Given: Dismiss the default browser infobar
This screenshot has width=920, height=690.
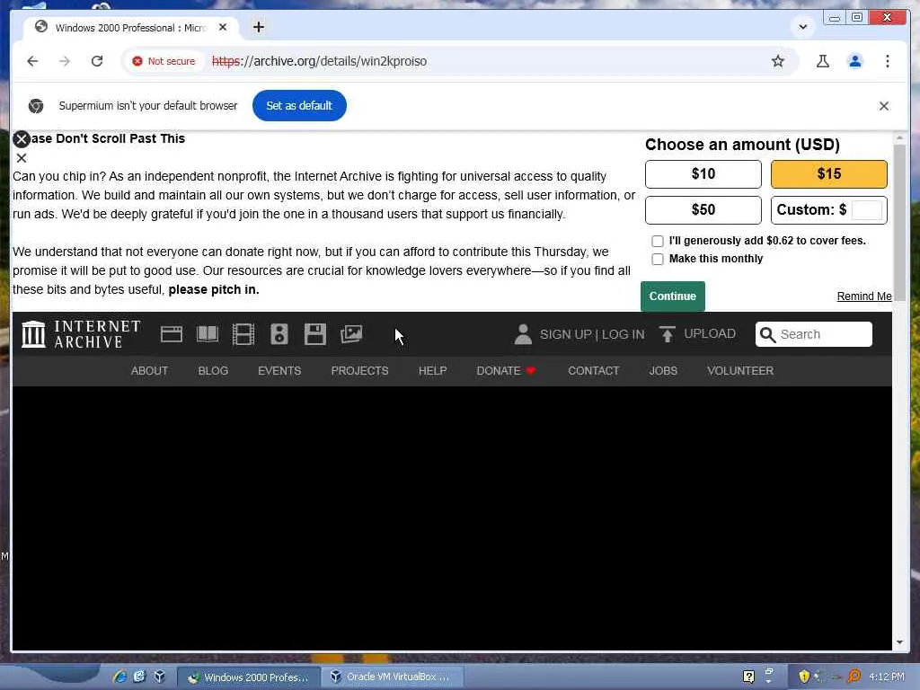Looking at the screenshot, I should pyautogui.click(x=884, y=106).
